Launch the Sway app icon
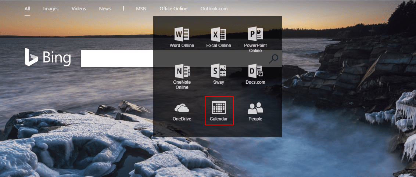 (x=219, y=71)
